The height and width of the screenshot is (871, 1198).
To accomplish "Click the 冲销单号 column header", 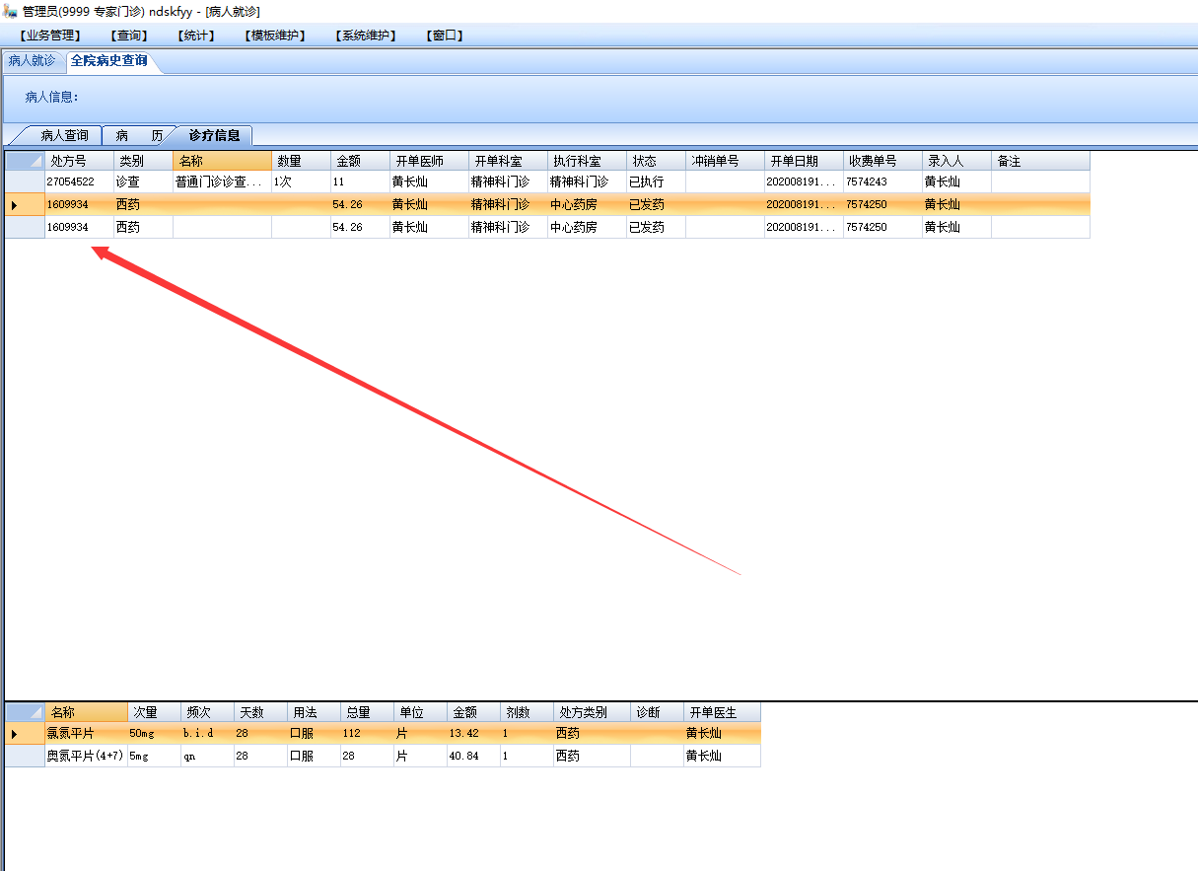I will 725,161.
